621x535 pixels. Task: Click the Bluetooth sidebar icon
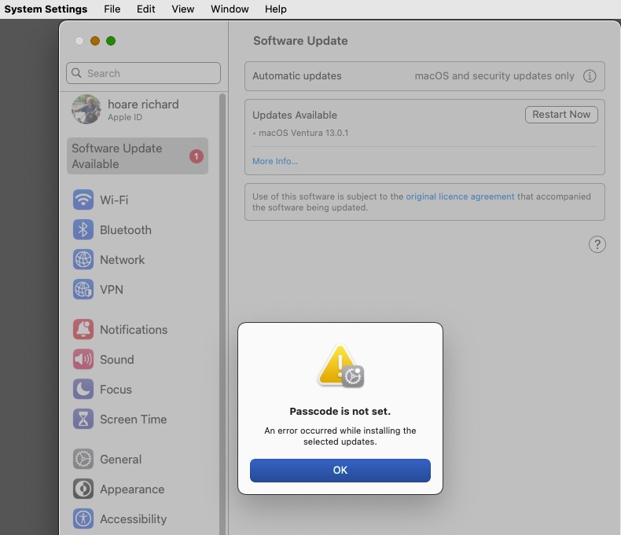click(83, 229)
